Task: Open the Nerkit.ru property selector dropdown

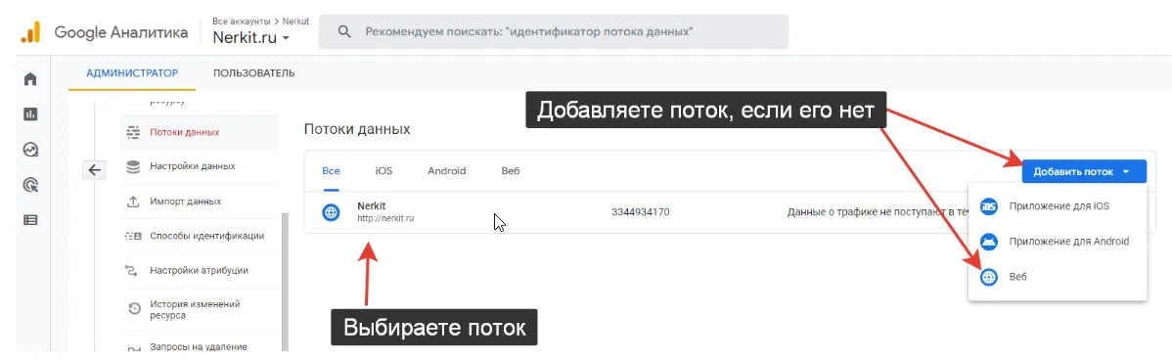Action: click(x=250, y=38)
